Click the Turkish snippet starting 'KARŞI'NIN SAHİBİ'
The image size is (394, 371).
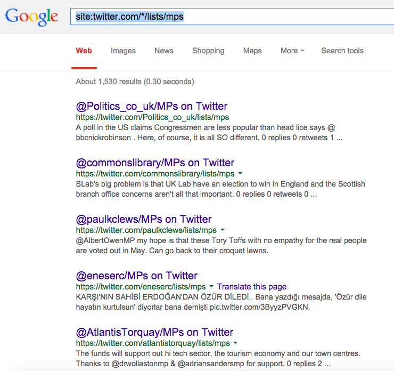point(221,302)
